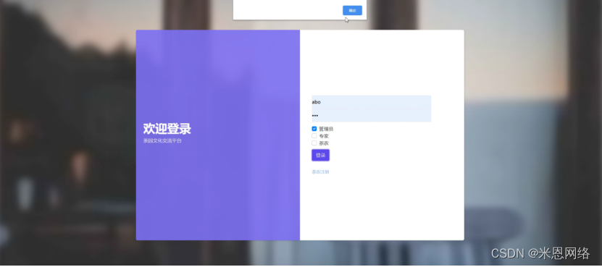Check the 茶农 checkbox
The image size is (602, 267).
pyautogui.click(x=314, y=143)
